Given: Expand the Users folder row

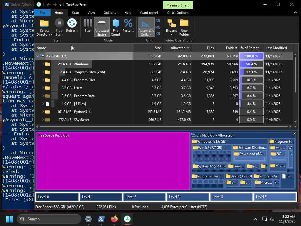Looking at the screenshot, I should point(43,88).
